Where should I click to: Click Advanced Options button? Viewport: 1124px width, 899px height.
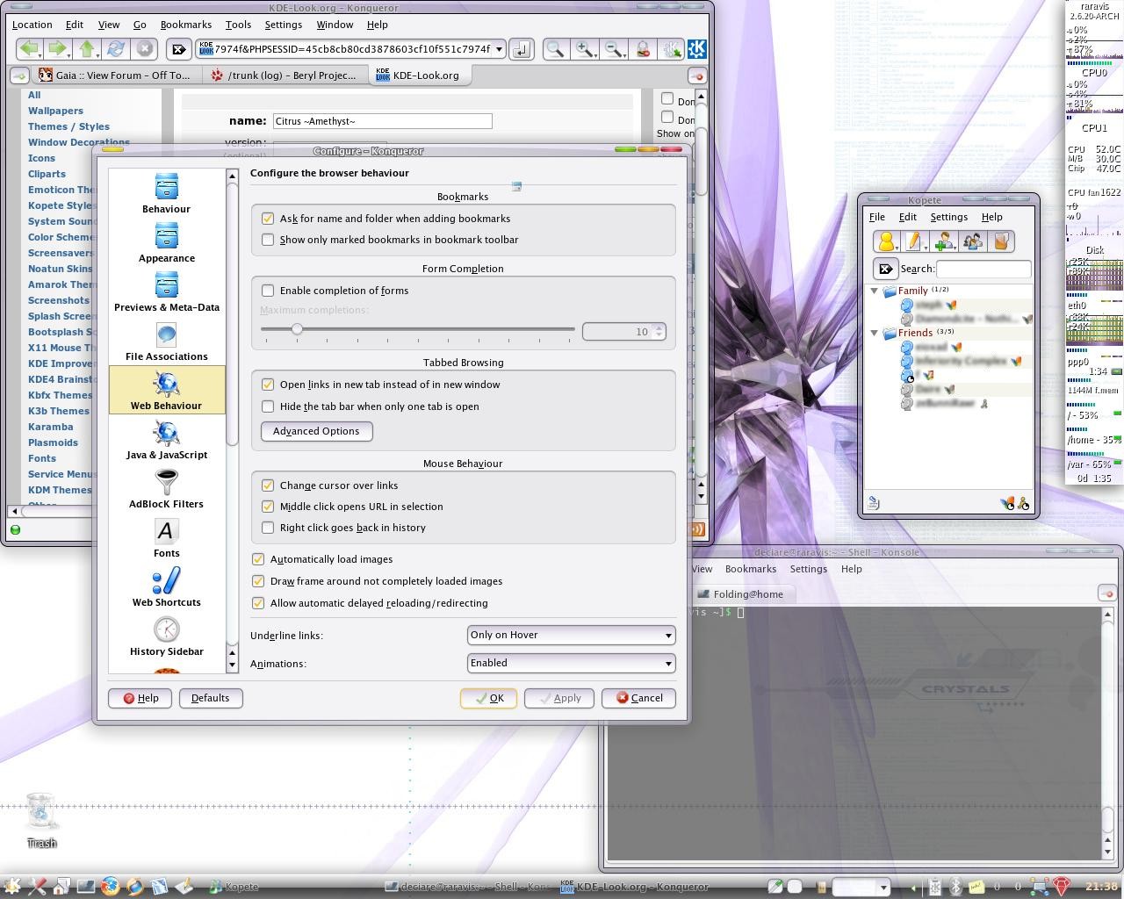click(316, 431)
